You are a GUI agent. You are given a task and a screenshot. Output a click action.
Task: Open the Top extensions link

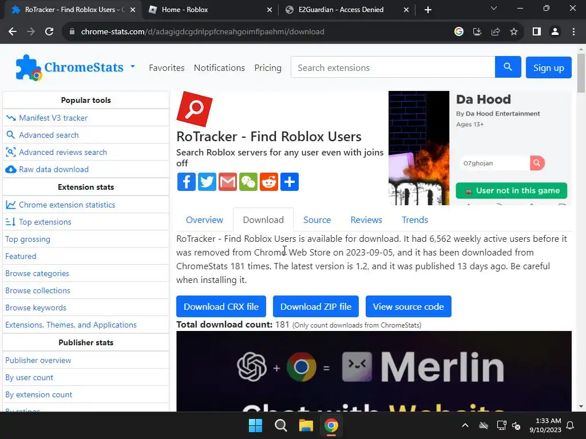(x=45, y=222)
